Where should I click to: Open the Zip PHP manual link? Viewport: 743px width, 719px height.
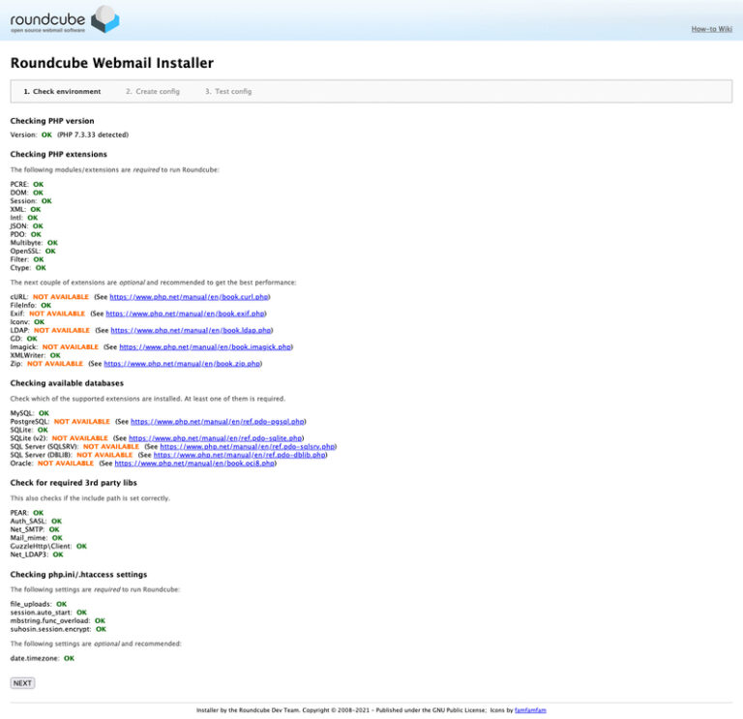pos(182,363)
